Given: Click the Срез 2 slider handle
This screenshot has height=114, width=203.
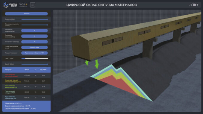Looking at the screenshot, I should tap(47, 64).
